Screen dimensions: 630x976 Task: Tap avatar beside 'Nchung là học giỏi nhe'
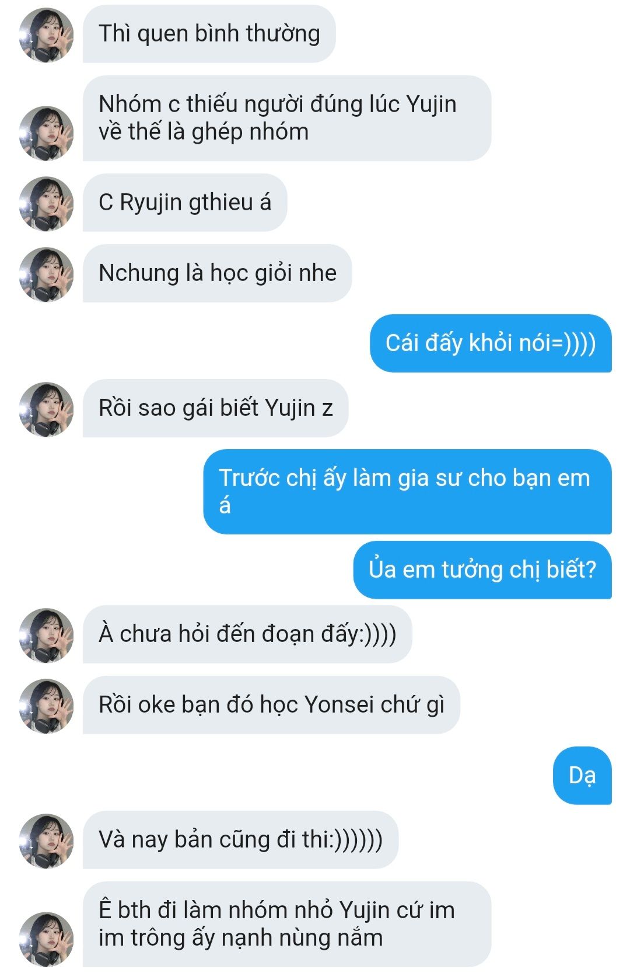pyautogui.click(x=46, y=274)
